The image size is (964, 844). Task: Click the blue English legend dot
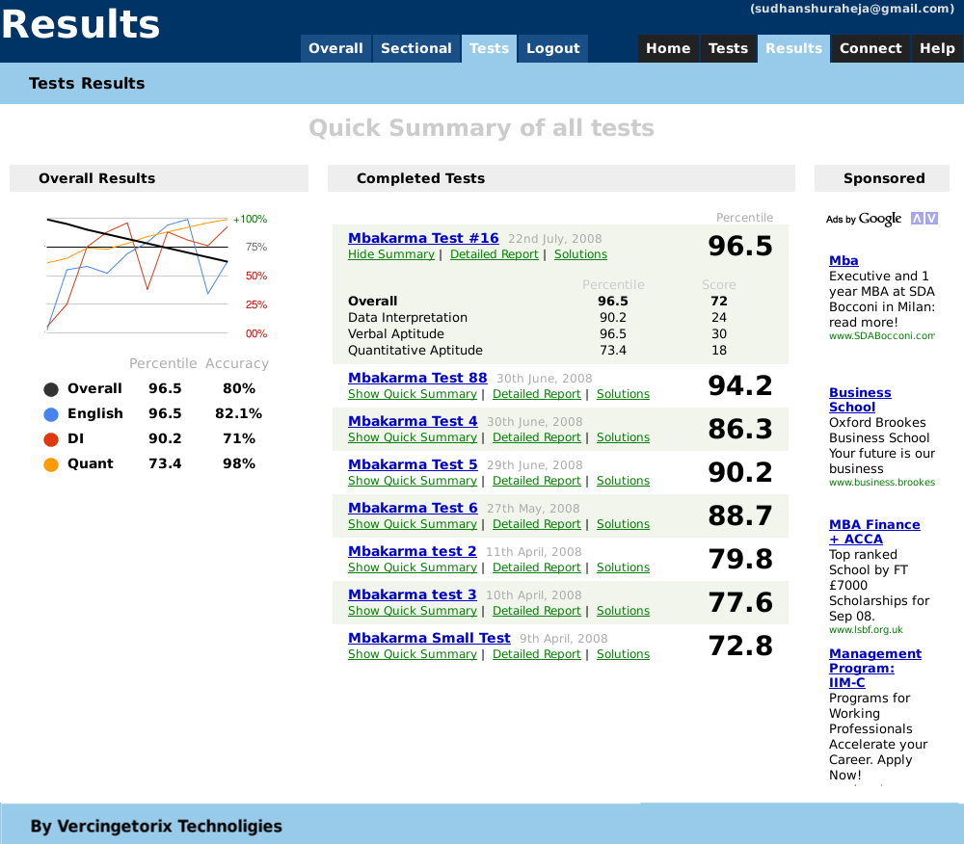click(51, 414)
